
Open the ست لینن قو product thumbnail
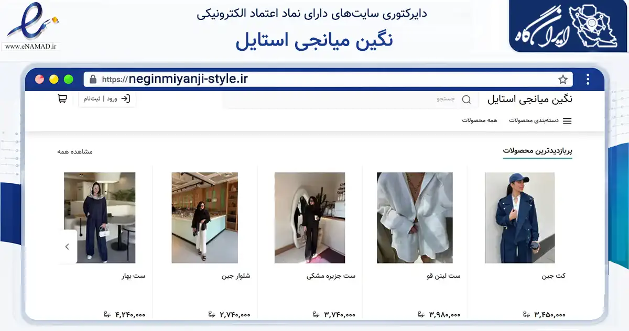coord(415,218)
